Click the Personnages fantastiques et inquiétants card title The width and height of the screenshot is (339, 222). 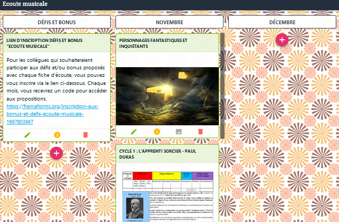coord(153,43)
